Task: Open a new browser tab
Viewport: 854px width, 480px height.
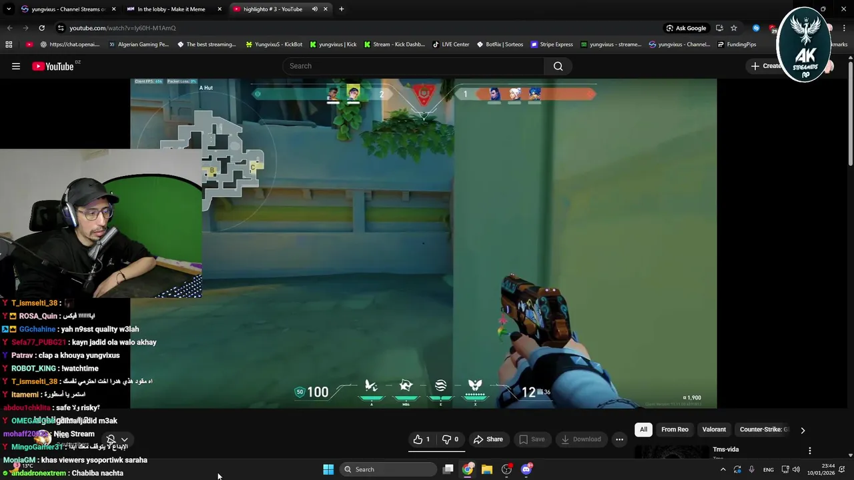Action: click(x=341, y=9)
